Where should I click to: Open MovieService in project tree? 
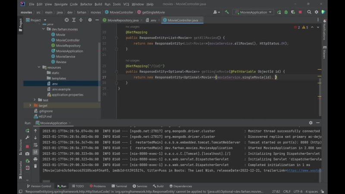[x=66, y=56]
